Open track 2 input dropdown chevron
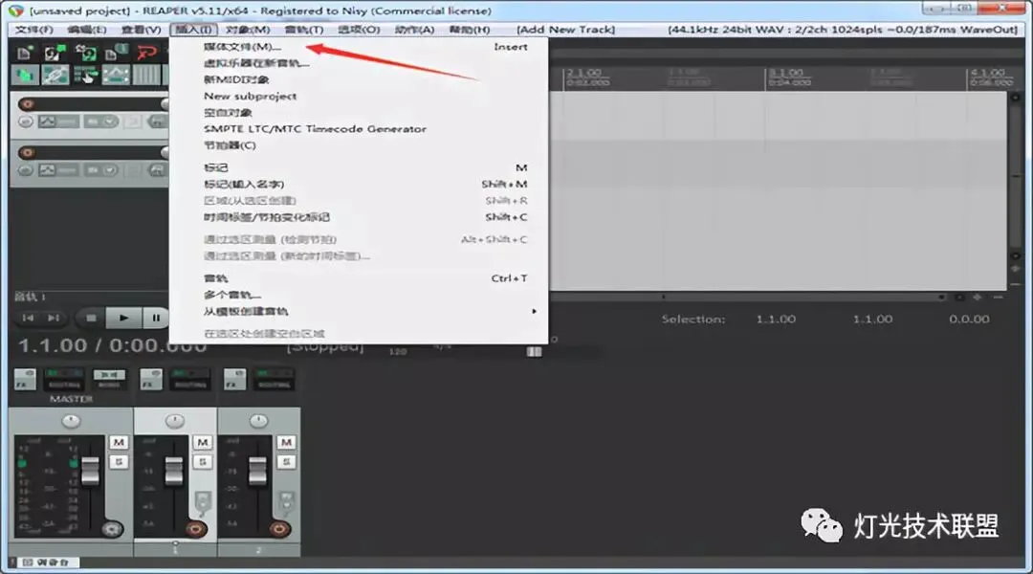1033x574 pixels. pos(109,170)
